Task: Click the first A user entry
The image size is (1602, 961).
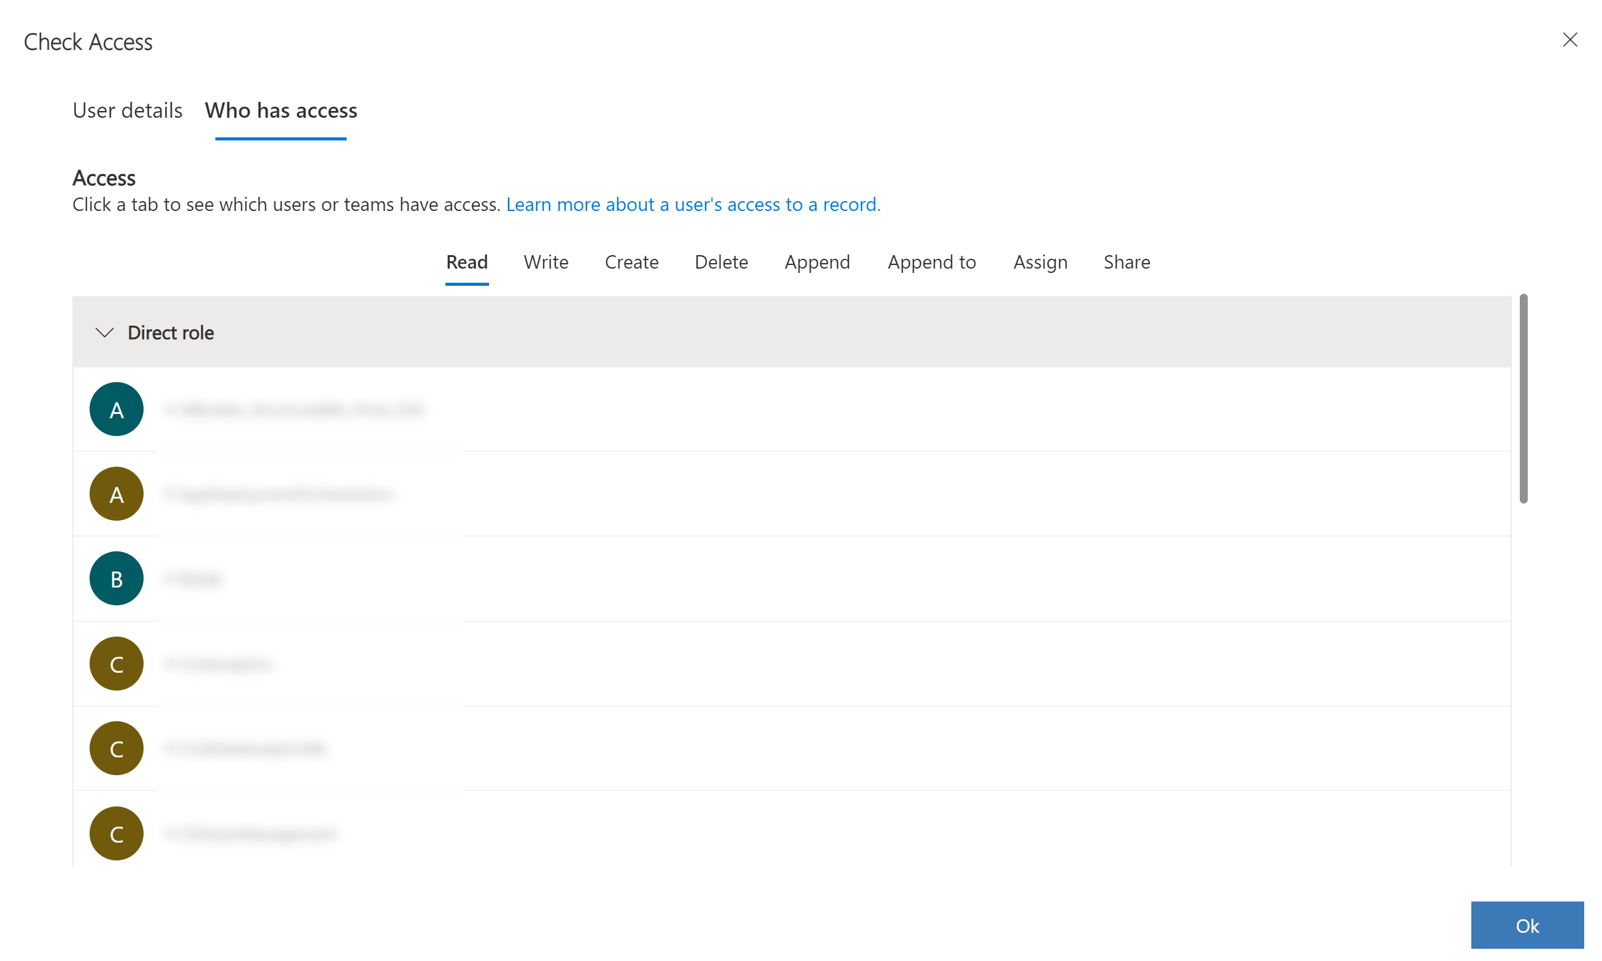Action: 293,408
